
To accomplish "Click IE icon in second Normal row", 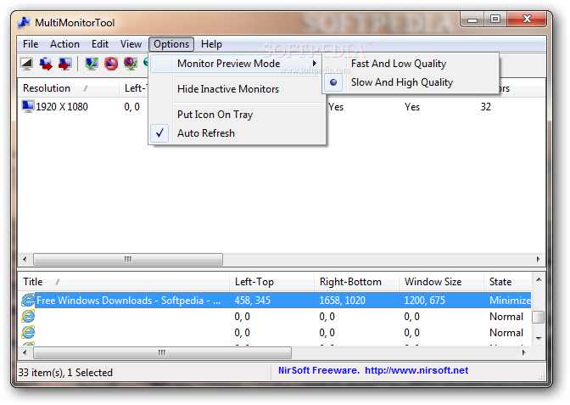I will pos(28,332).
